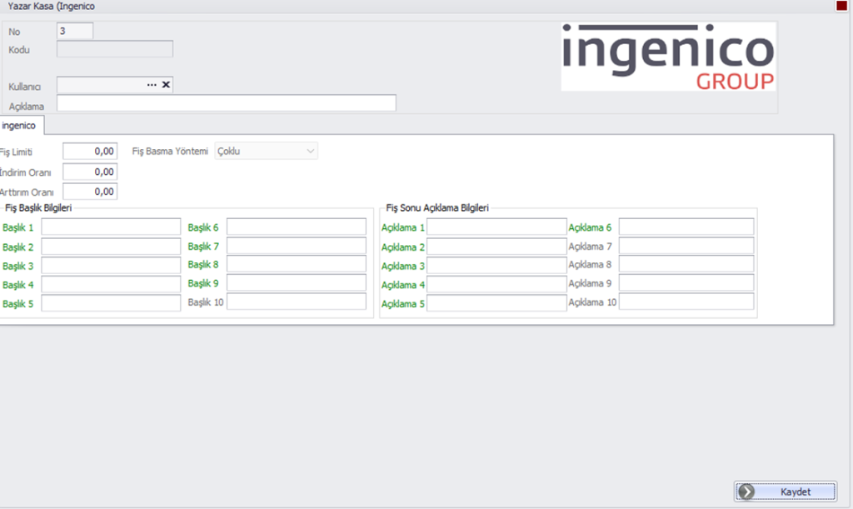Focus the Başlık 8 input field
The height and width of the screenshot is (509, 853).
pyautogui.click(x=297, y=264)
